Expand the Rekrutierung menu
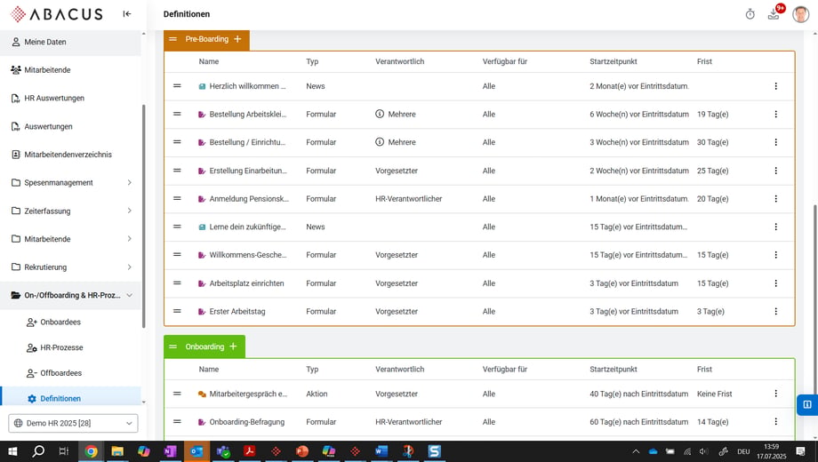The width and height of the screenshot is (818, 462). 130,267
